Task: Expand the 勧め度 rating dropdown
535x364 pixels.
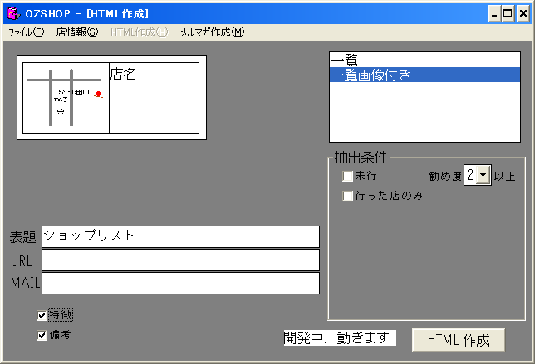Action: click(x=483, y=175)
